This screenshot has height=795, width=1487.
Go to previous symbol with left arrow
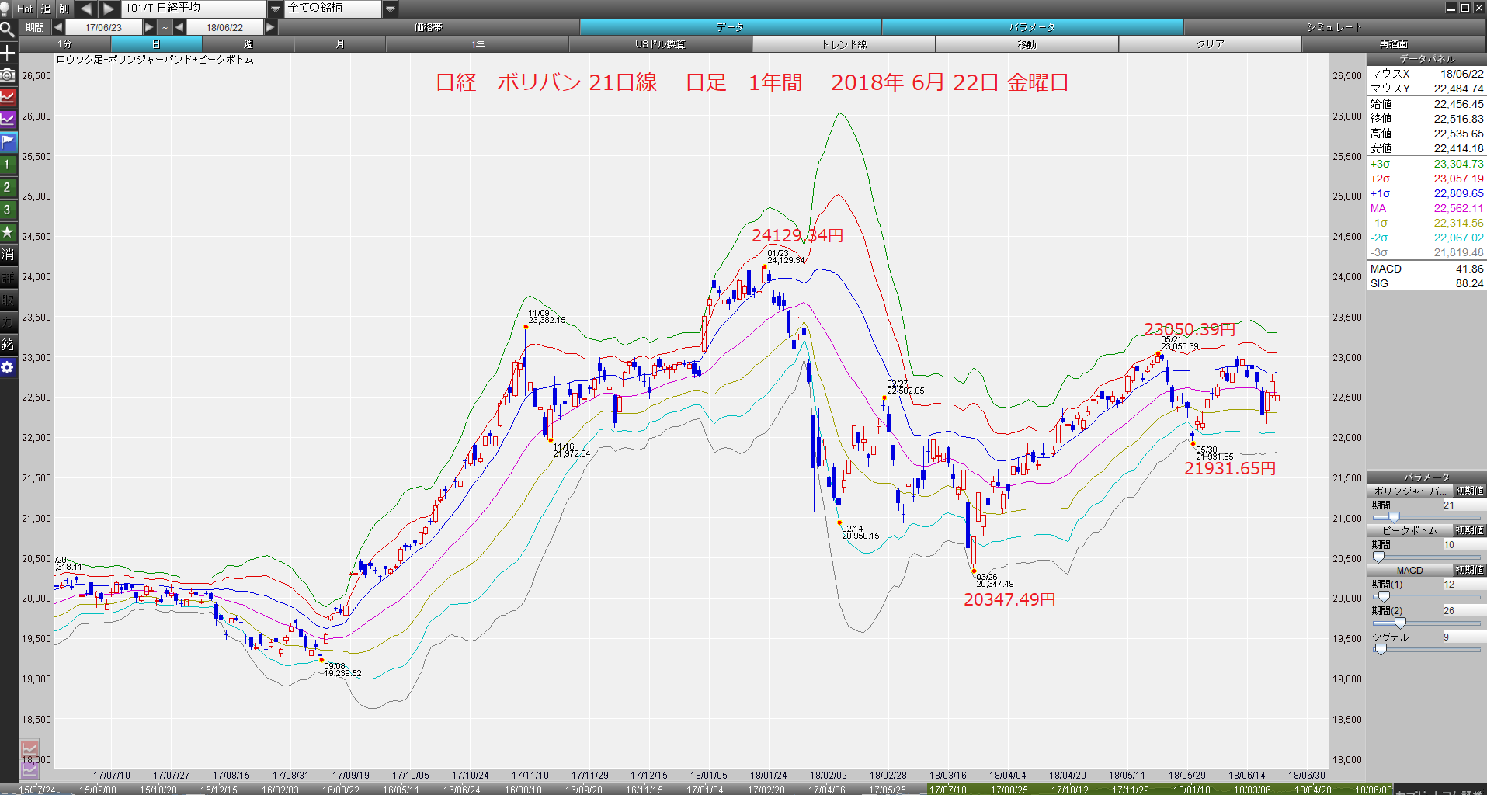(85, 9)
